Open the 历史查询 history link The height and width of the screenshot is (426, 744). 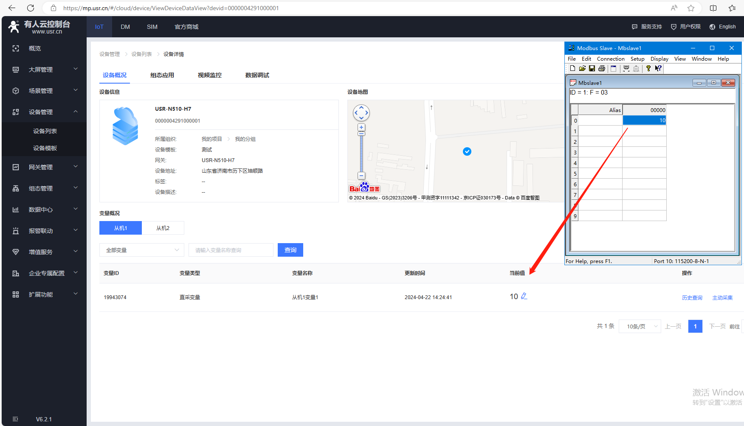pos(692,297)
